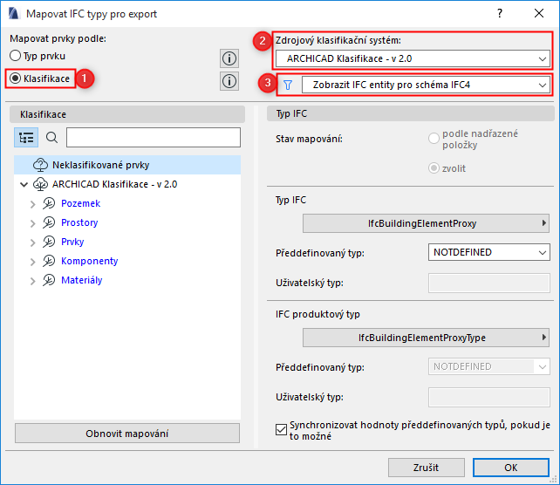This screenshot has height=485, width=560.
Task: Select the Pozemek item
Action: (81, 203)
